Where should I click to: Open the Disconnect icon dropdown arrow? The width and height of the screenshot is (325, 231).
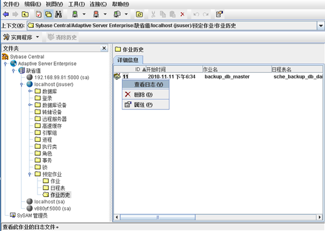105,14
